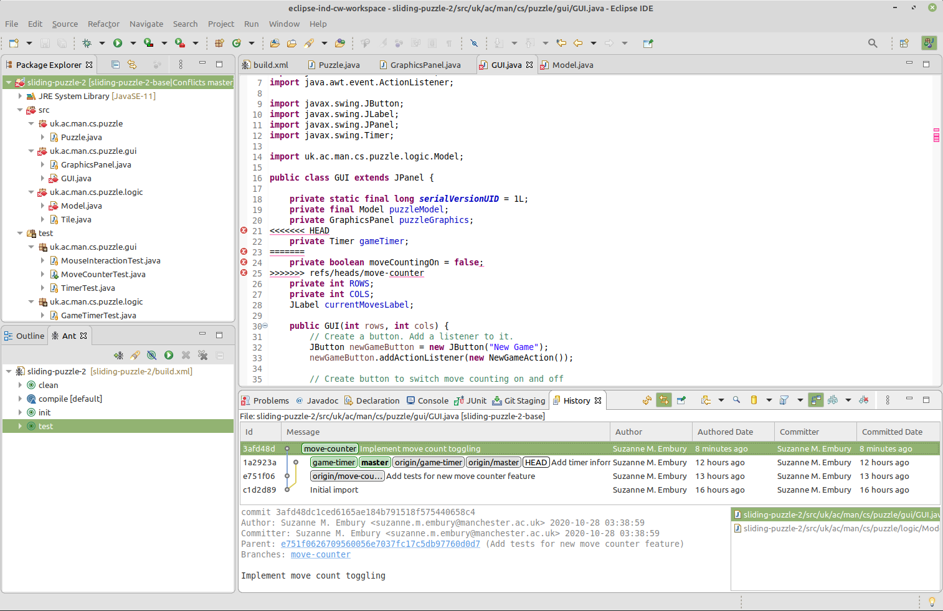Viewport: 943px width, 611px height.
Task: Expand JRE System Library node
Action: (x=20, y=96)
